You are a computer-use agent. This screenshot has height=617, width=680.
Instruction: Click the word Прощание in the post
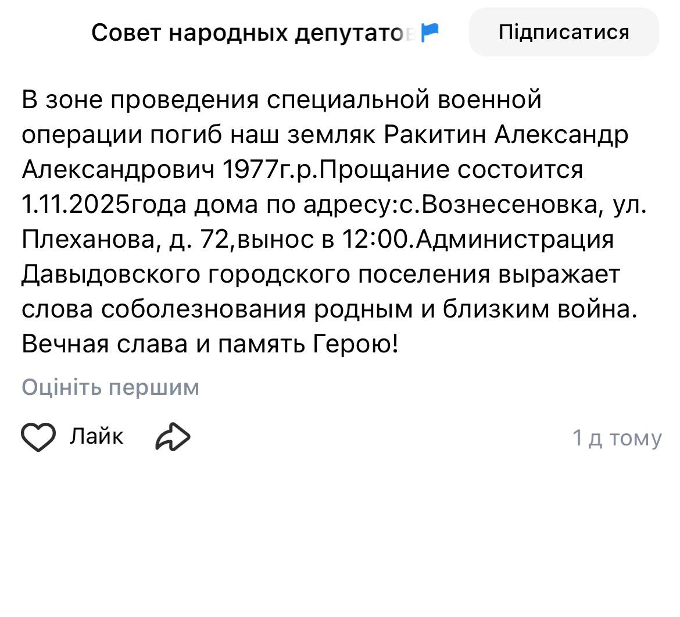[386, 170]
